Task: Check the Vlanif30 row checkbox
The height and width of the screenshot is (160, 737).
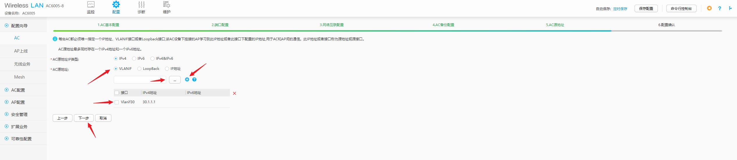Action: click(117, 102)
